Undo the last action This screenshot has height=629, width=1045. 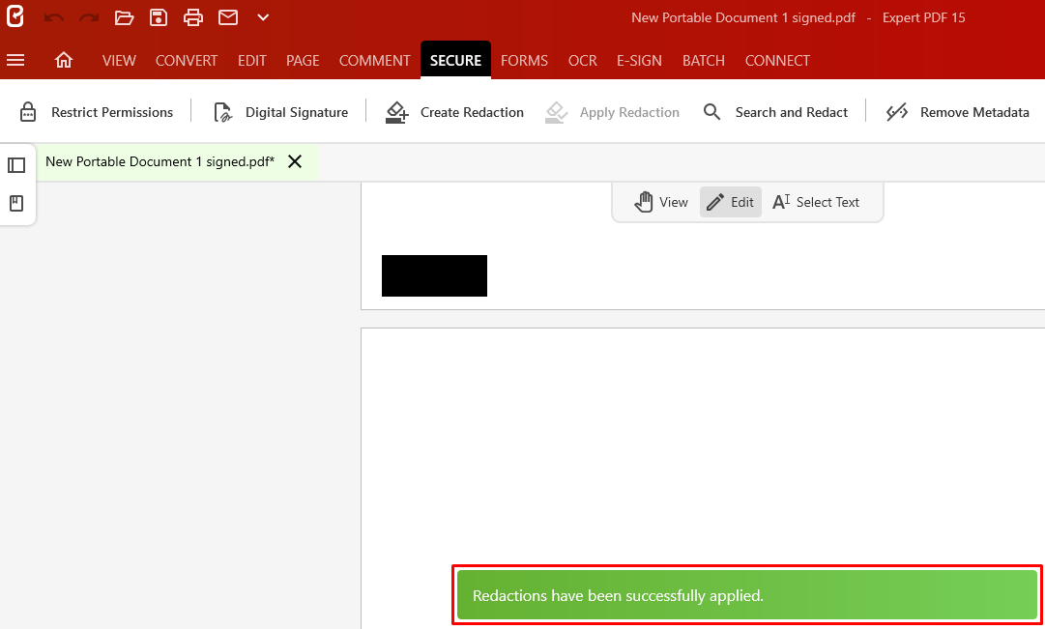(x=54, y=17)
